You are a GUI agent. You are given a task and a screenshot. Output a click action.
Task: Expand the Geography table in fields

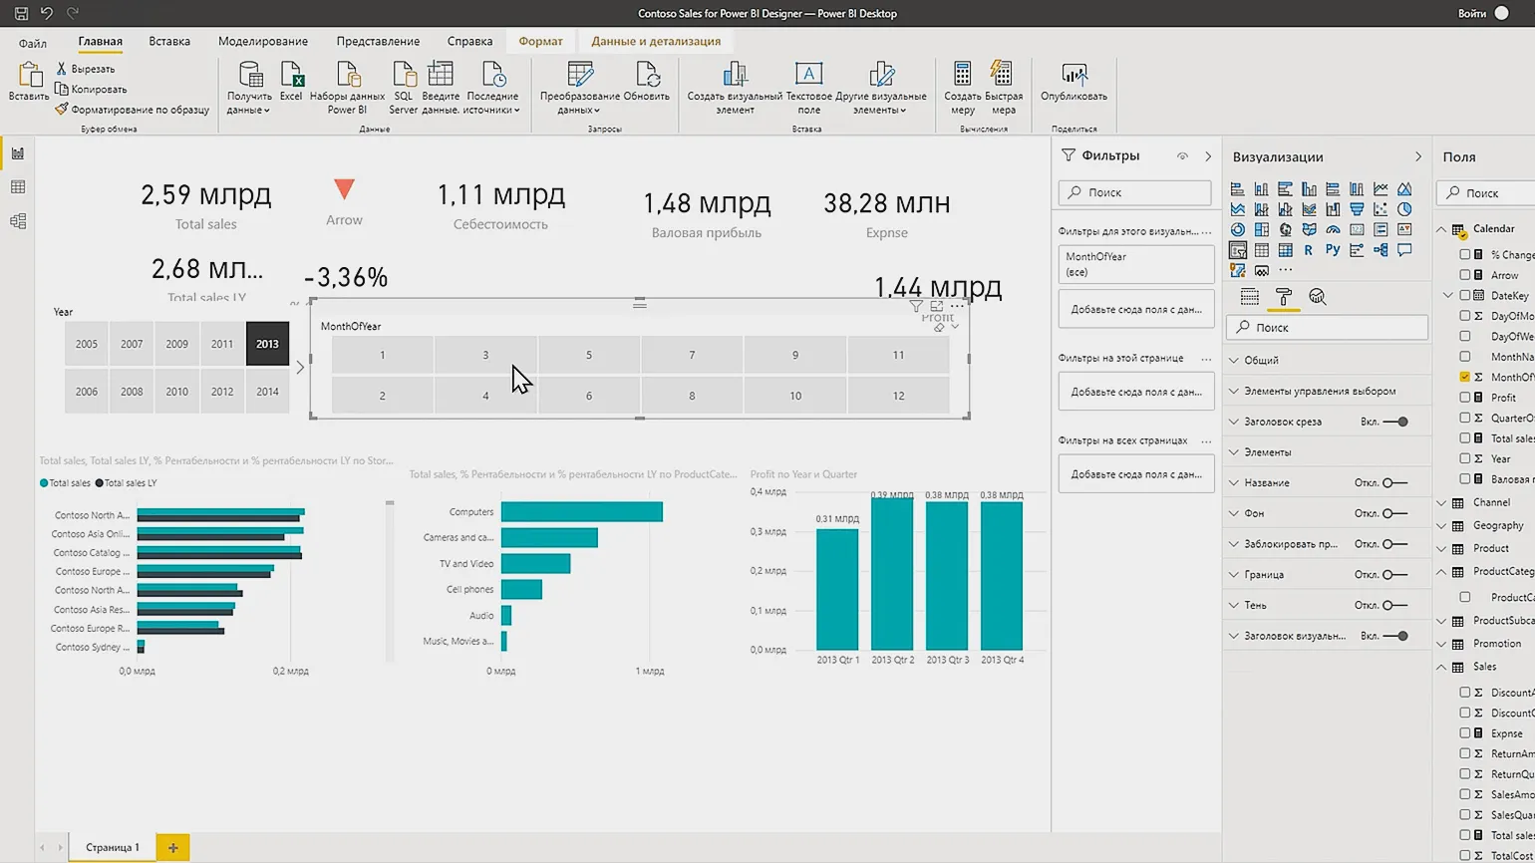(1441, 525)
